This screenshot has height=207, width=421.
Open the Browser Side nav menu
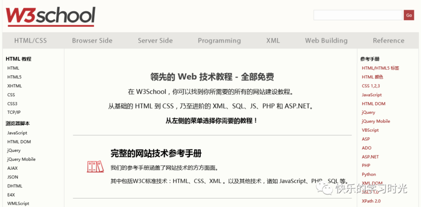coord(92,41)
